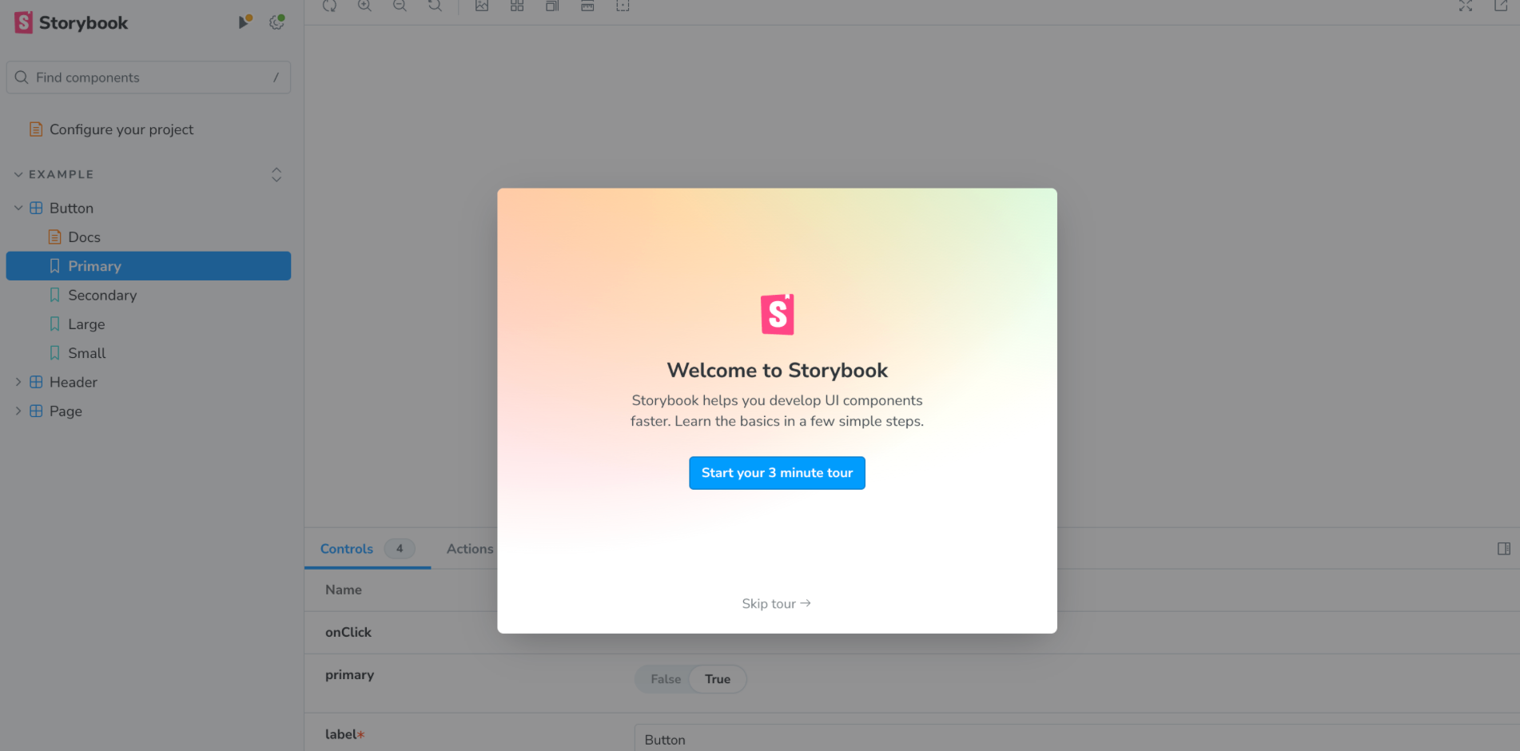1520x751 pixels.
Task: Click the Find components search field
Action: click(149, 77)
